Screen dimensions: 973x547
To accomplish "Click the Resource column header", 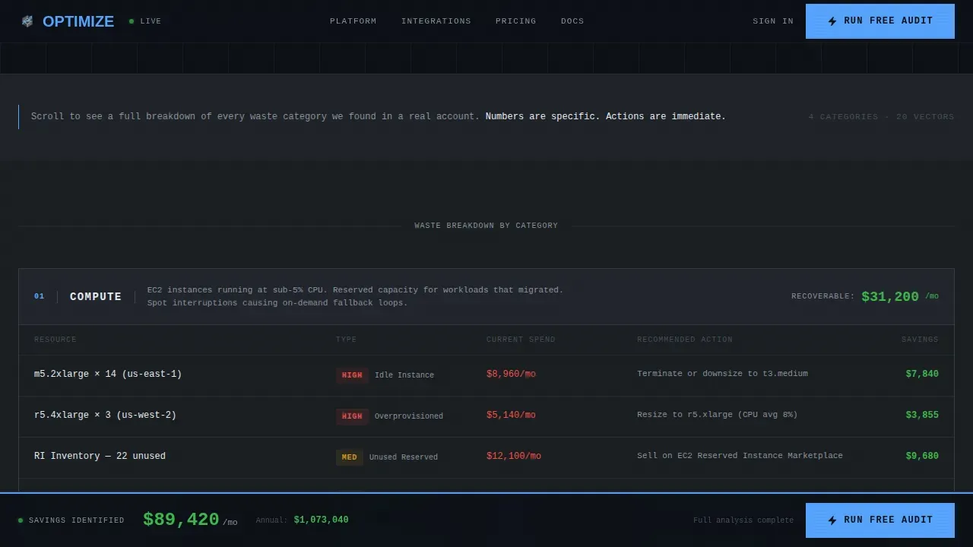I will click(x=55, y=340).
